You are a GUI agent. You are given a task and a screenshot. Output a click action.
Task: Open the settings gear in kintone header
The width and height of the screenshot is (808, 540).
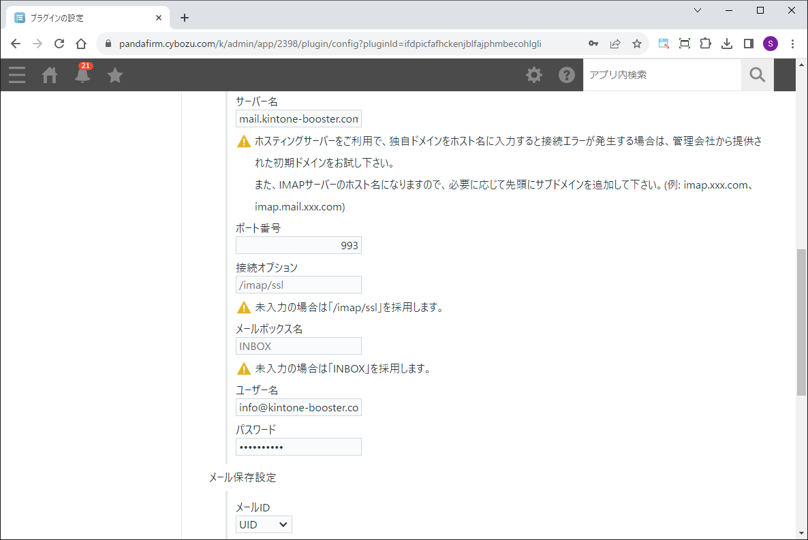tap(534, 75)
